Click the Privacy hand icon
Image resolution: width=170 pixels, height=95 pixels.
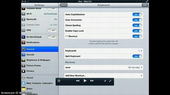(x=23, y=71)
